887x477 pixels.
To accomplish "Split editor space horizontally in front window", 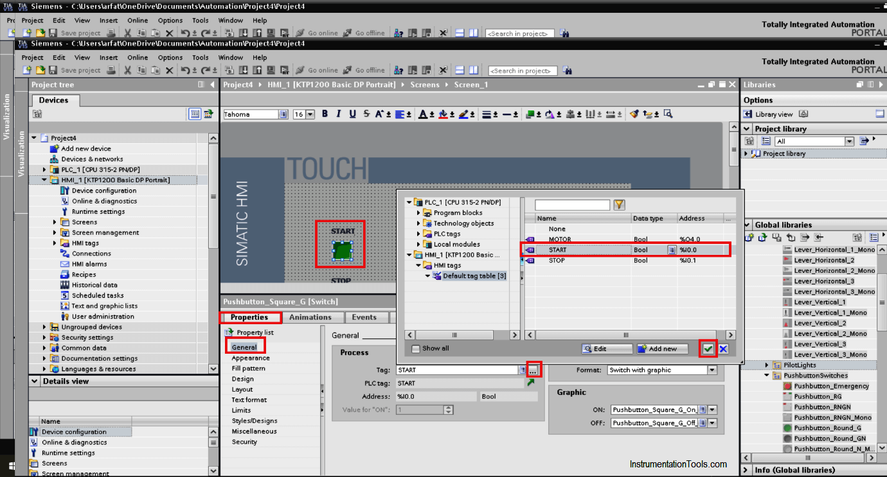I will click(x=460, y=70).
